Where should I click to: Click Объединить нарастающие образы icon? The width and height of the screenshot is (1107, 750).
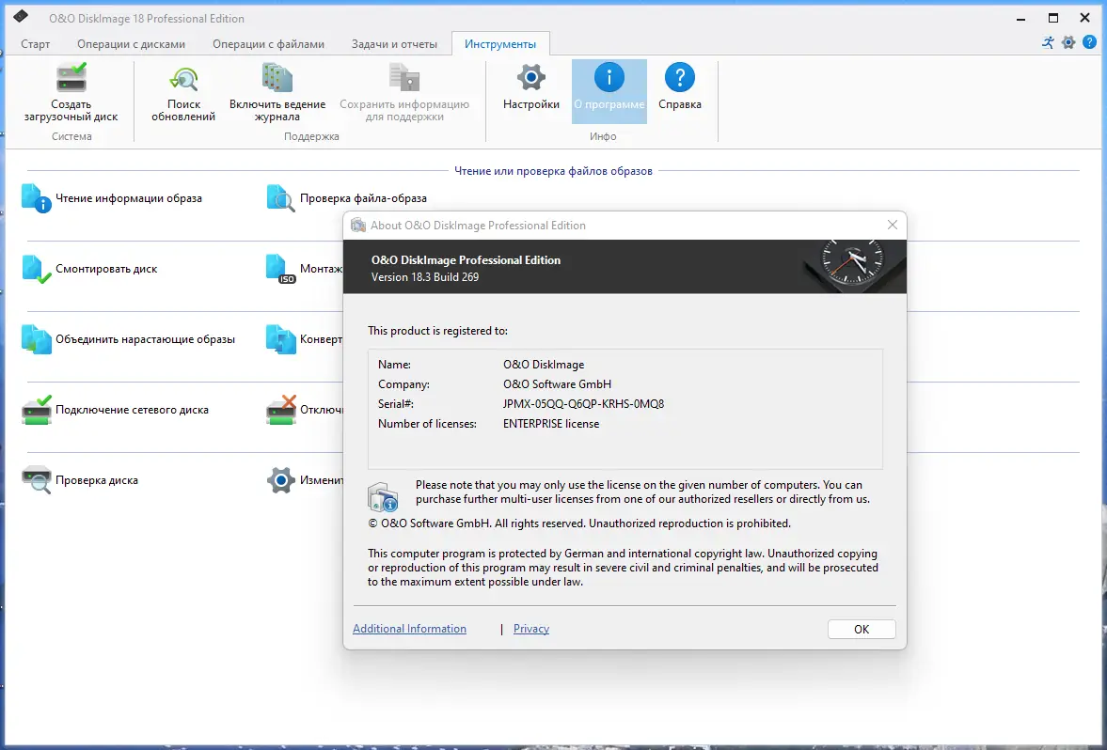[36, 339]
